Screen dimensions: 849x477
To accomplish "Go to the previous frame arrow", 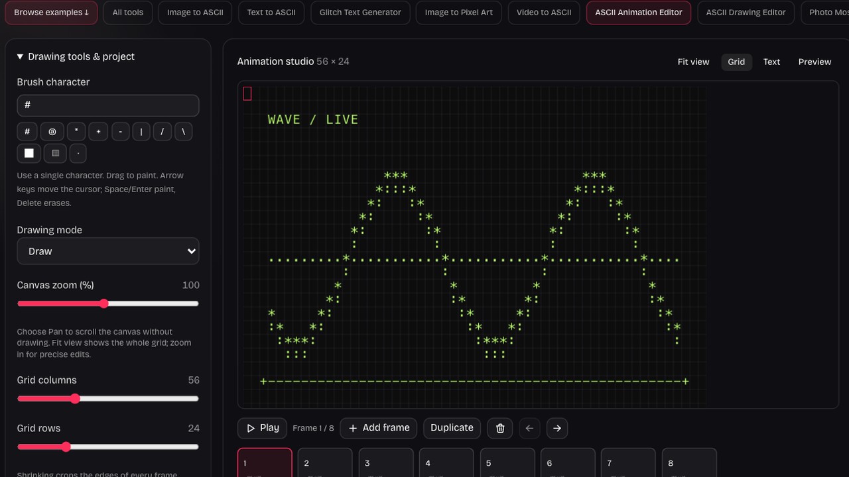I will [529, 428].
